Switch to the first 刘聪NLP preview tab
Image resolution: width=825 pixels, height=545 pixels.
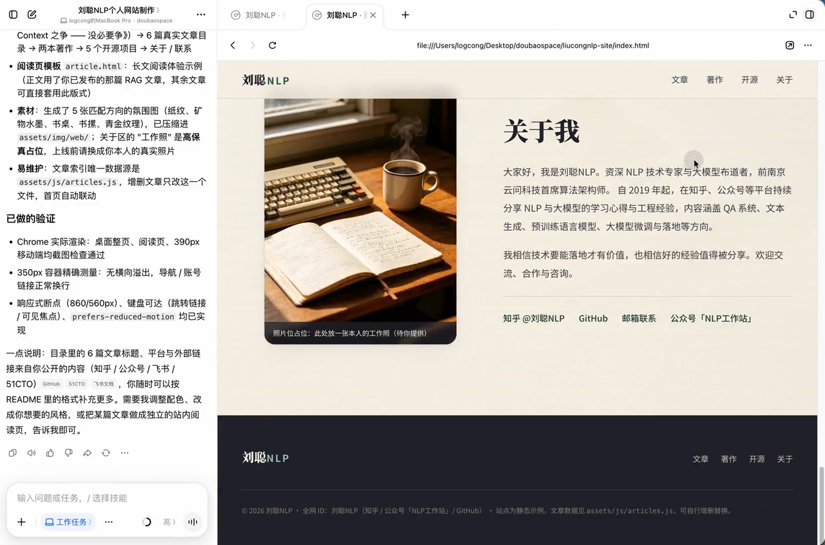(260, 15)
